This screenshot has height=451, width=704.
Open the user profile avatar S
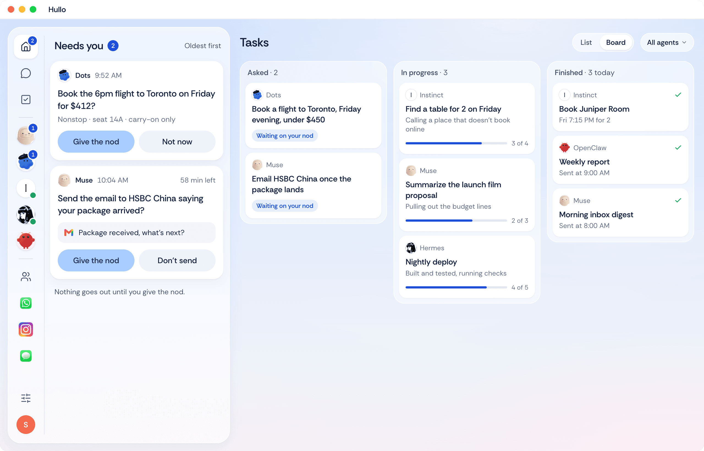tap(26, 424)
